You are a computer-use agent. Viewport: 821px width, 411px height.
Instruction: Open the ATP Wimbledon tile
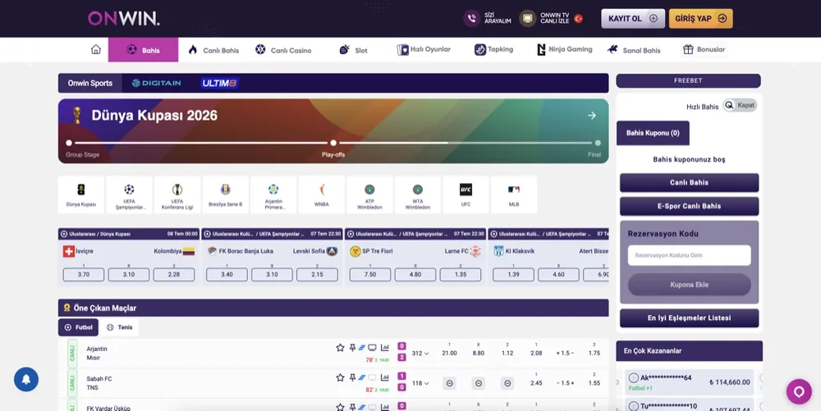369,194
